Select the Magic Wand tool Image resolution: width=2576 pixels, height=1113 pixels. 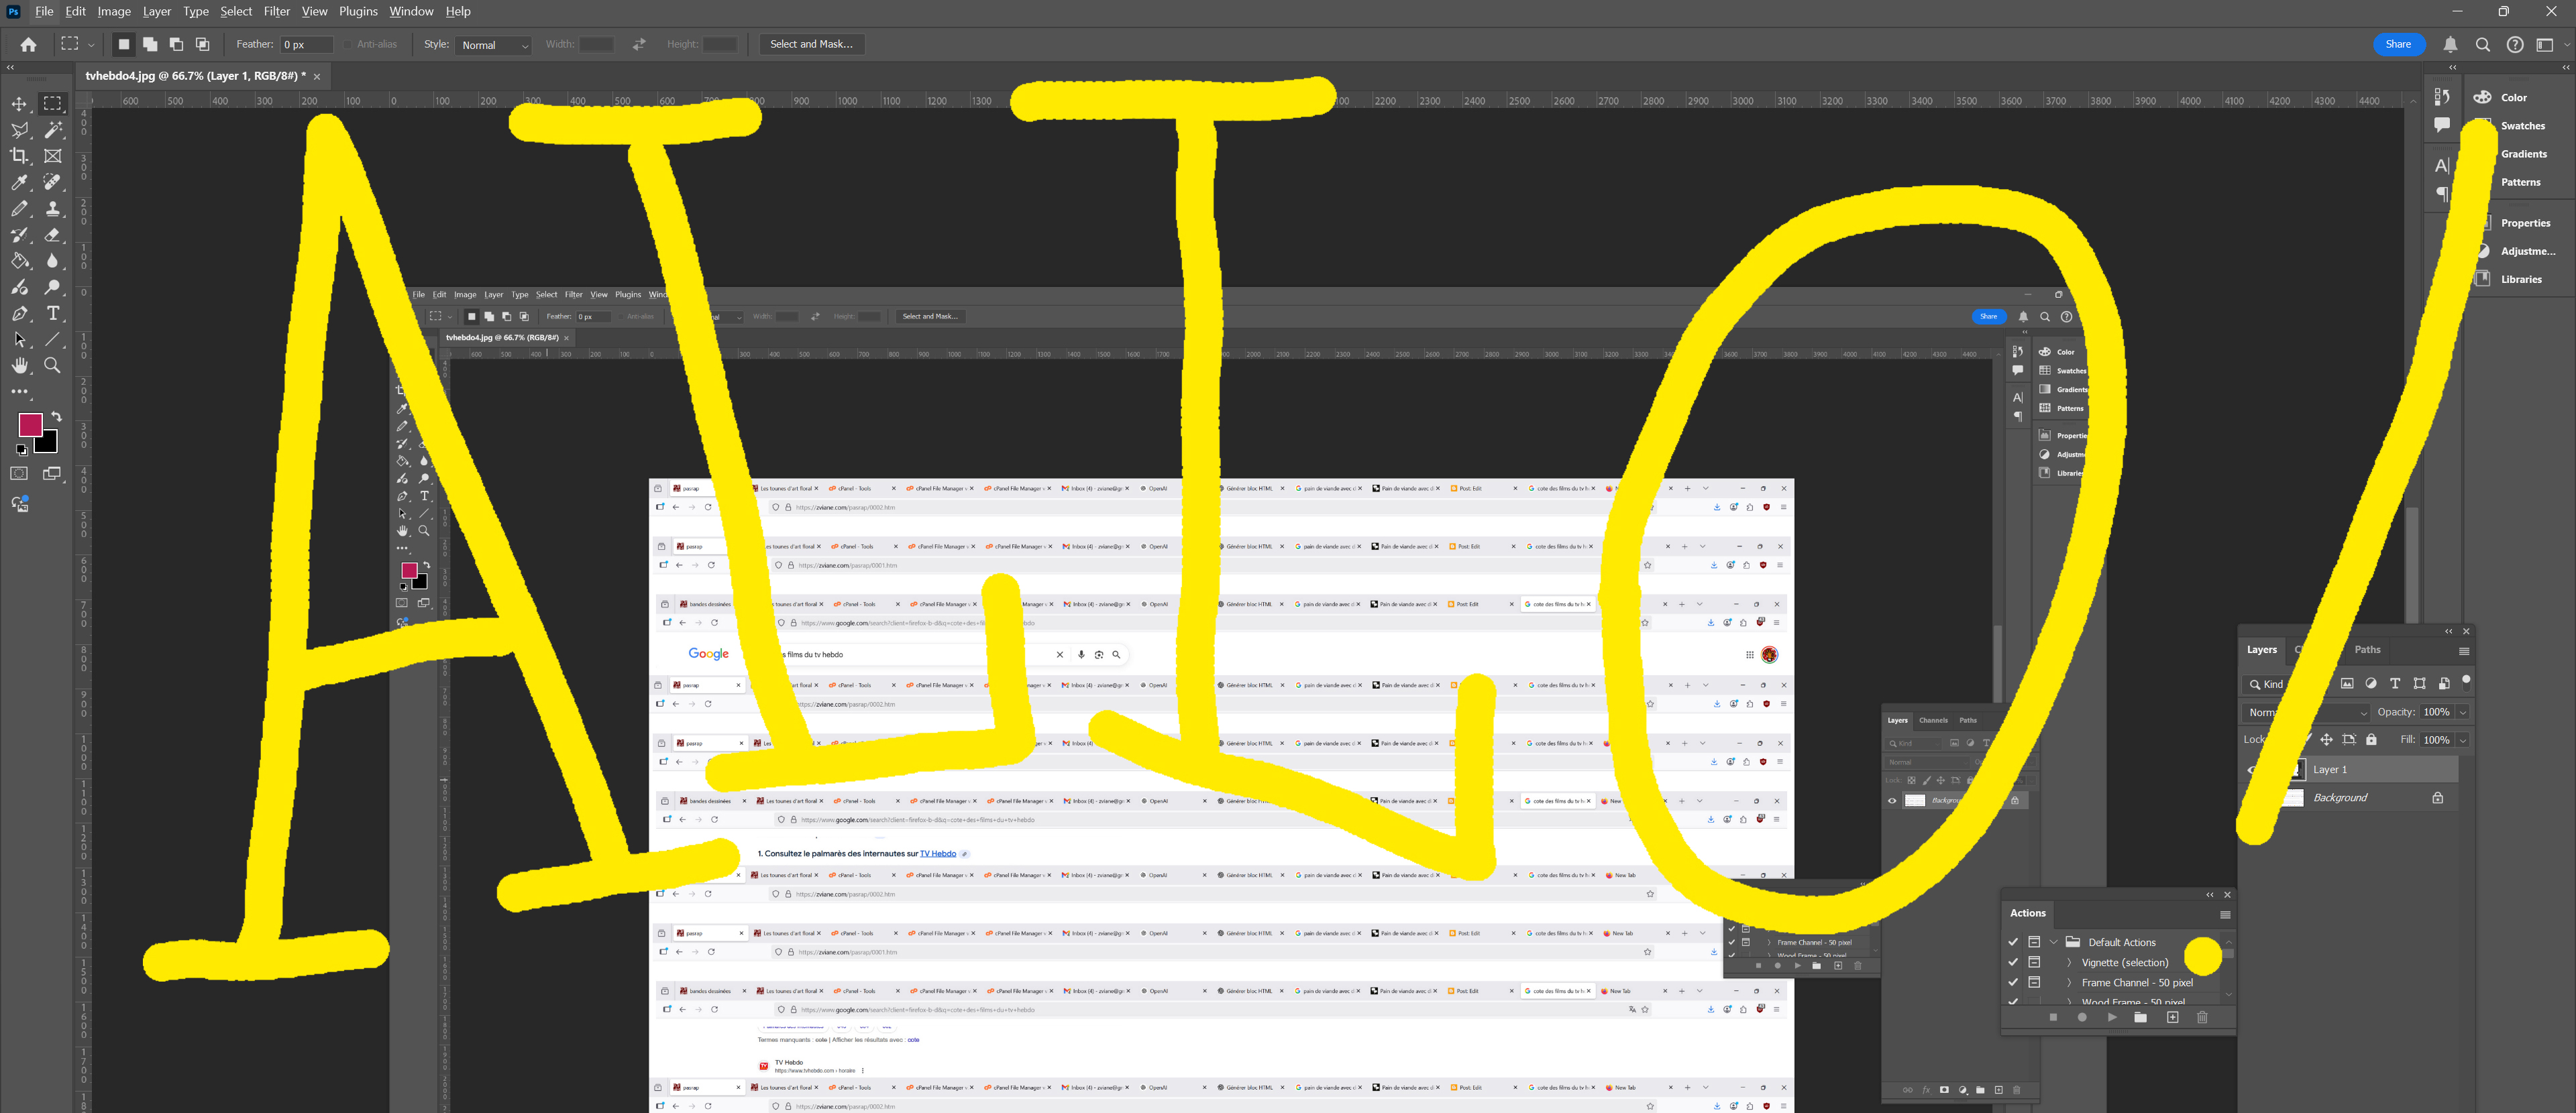click(x=53, y=130)
